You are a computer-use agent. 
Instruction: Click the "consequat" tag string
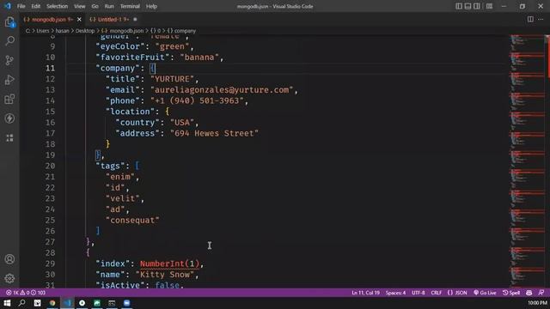[132, 220]
